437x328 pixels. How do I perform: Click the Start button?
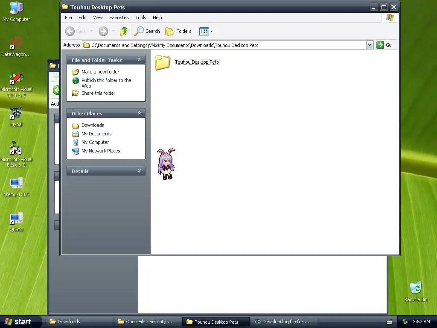tap(20, 322)
